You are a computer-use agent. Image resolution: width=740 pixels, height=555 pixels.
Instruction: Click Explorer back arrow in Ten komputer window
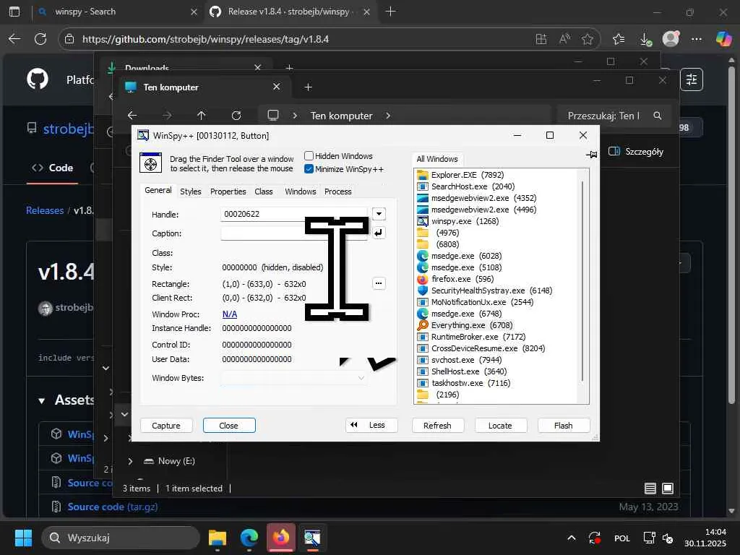point(132,115)
